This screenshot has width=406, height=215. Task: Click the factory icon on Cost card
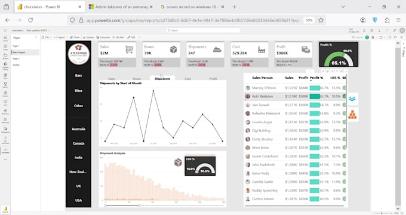[x=262, y=49]
